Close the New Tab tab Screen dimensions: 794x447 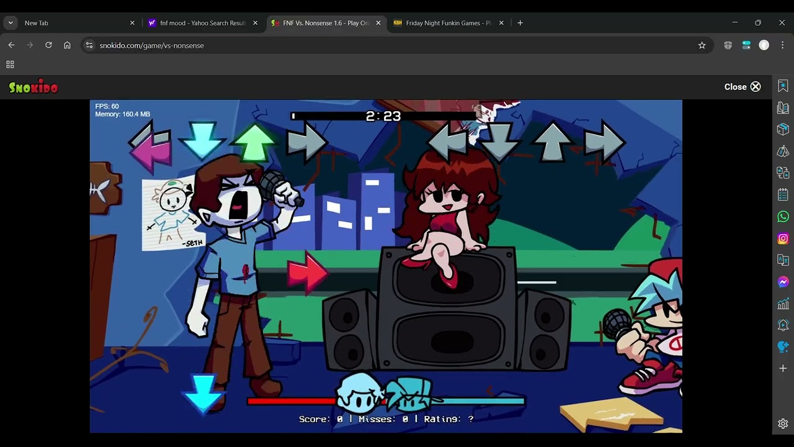point(132,23)
